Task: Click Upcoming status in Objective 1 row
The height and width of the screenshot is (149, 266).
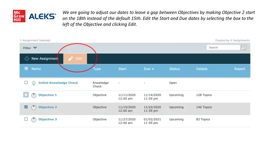Action: tap(176, 95)
